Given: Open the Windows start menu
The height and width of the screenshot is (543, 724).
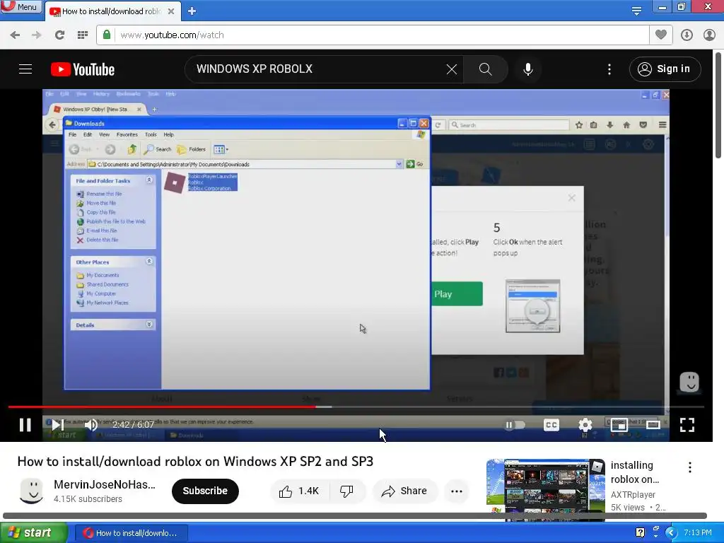Looking at the screenshot, I should pyautogui.click(x=33, y=533).
